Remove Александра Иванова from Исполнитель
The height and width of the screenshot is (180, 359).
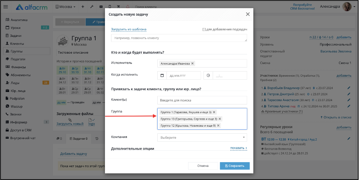(192, 64)
